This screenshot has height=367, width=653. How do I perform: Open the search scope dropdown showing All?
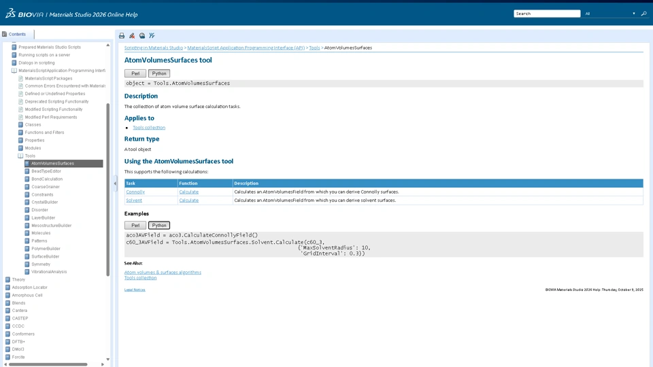[x=611, y=14]
